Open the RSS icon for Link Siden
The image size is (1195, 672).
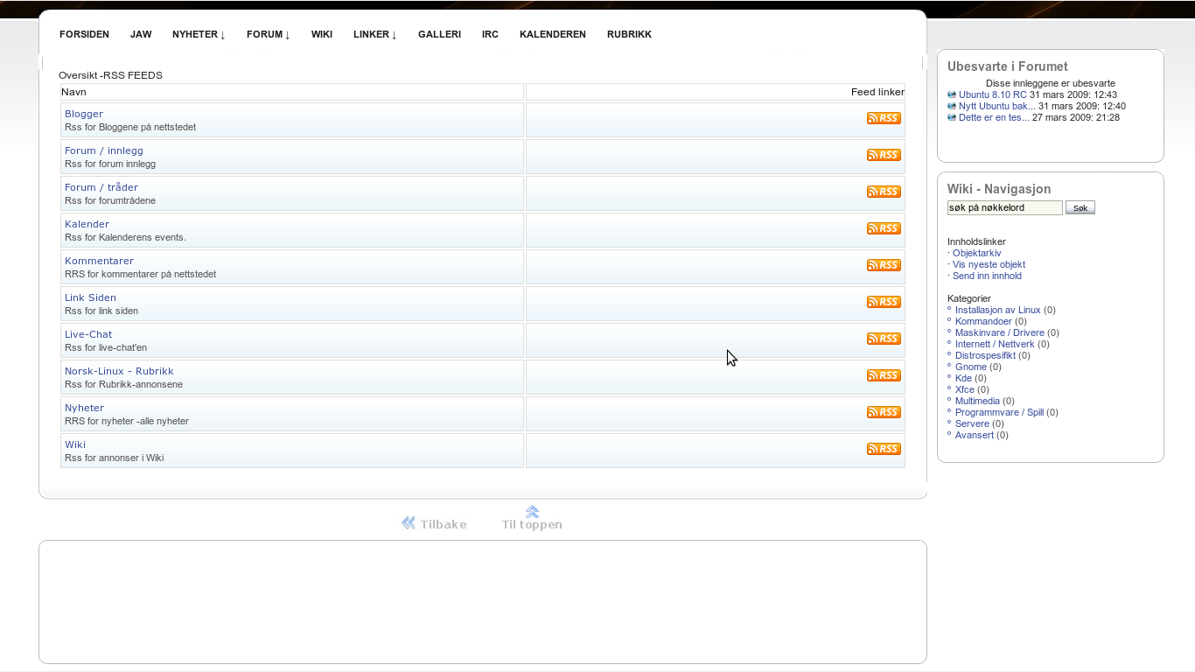pyautogui.click(x=884, y=302)
